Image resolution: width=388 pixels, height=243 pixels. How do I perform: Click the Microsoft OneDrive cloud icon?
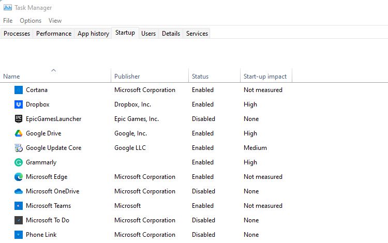[19, 191]
